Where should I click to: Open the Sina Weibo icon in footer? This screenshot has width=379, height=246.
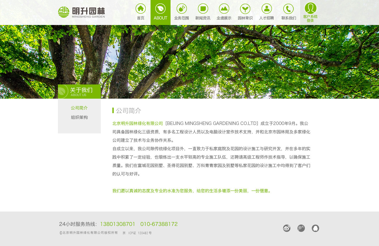coord(287,228)
